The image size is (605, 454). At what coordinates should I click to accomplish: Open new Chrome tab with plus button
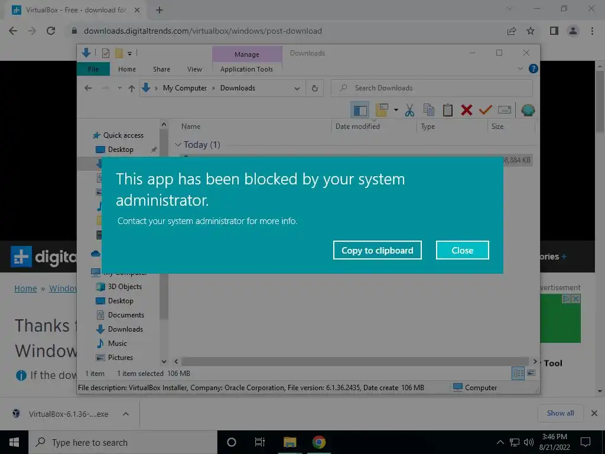tap(160, 10)
